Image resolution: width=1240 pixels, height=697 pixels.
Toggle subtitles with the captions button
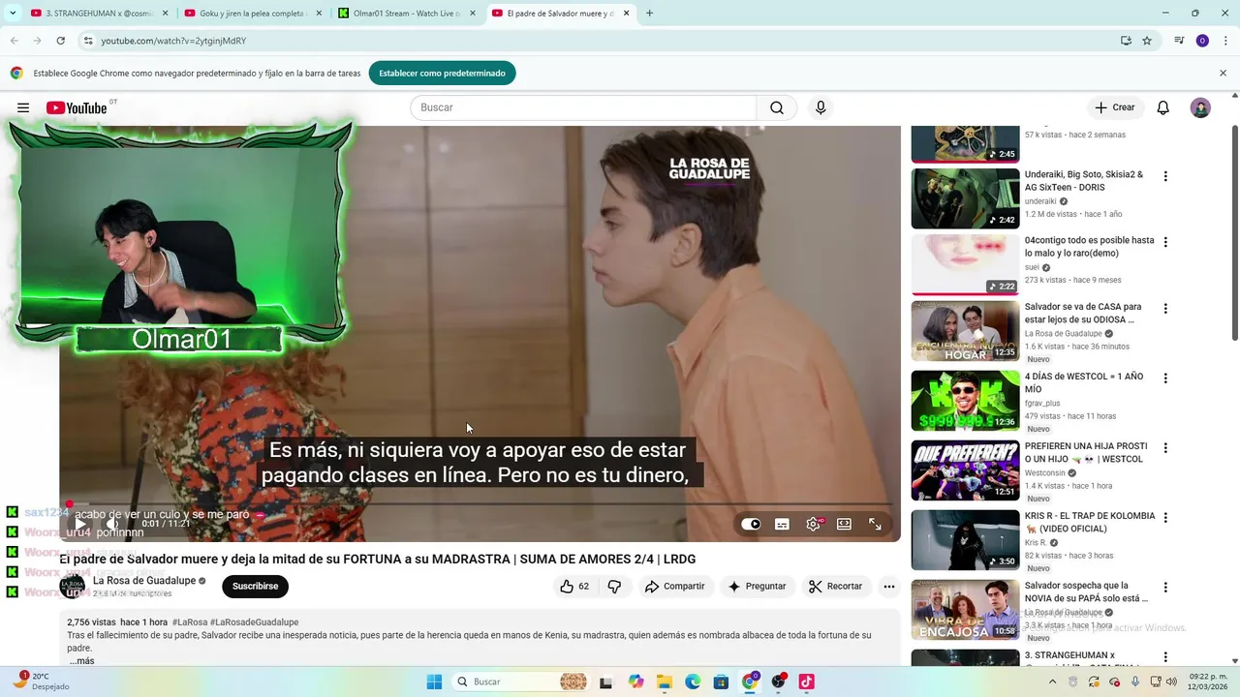pos(782,524)
